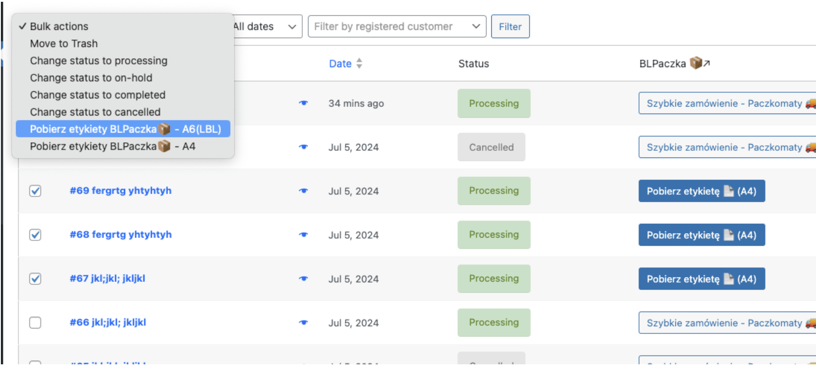Click Processing status badge for order #66
Viewport: 816px width, 367px height.
(494, 322)
